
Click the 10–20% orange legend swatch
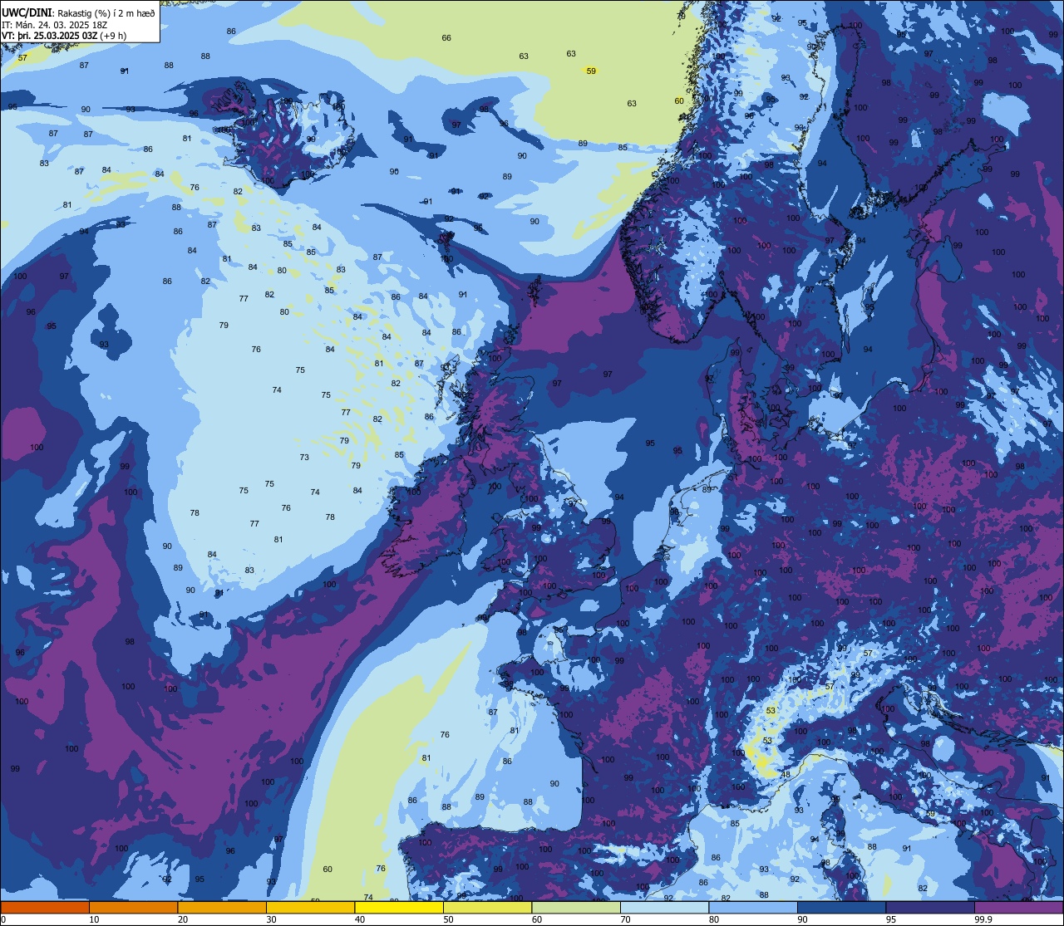[x=133, y=907]
